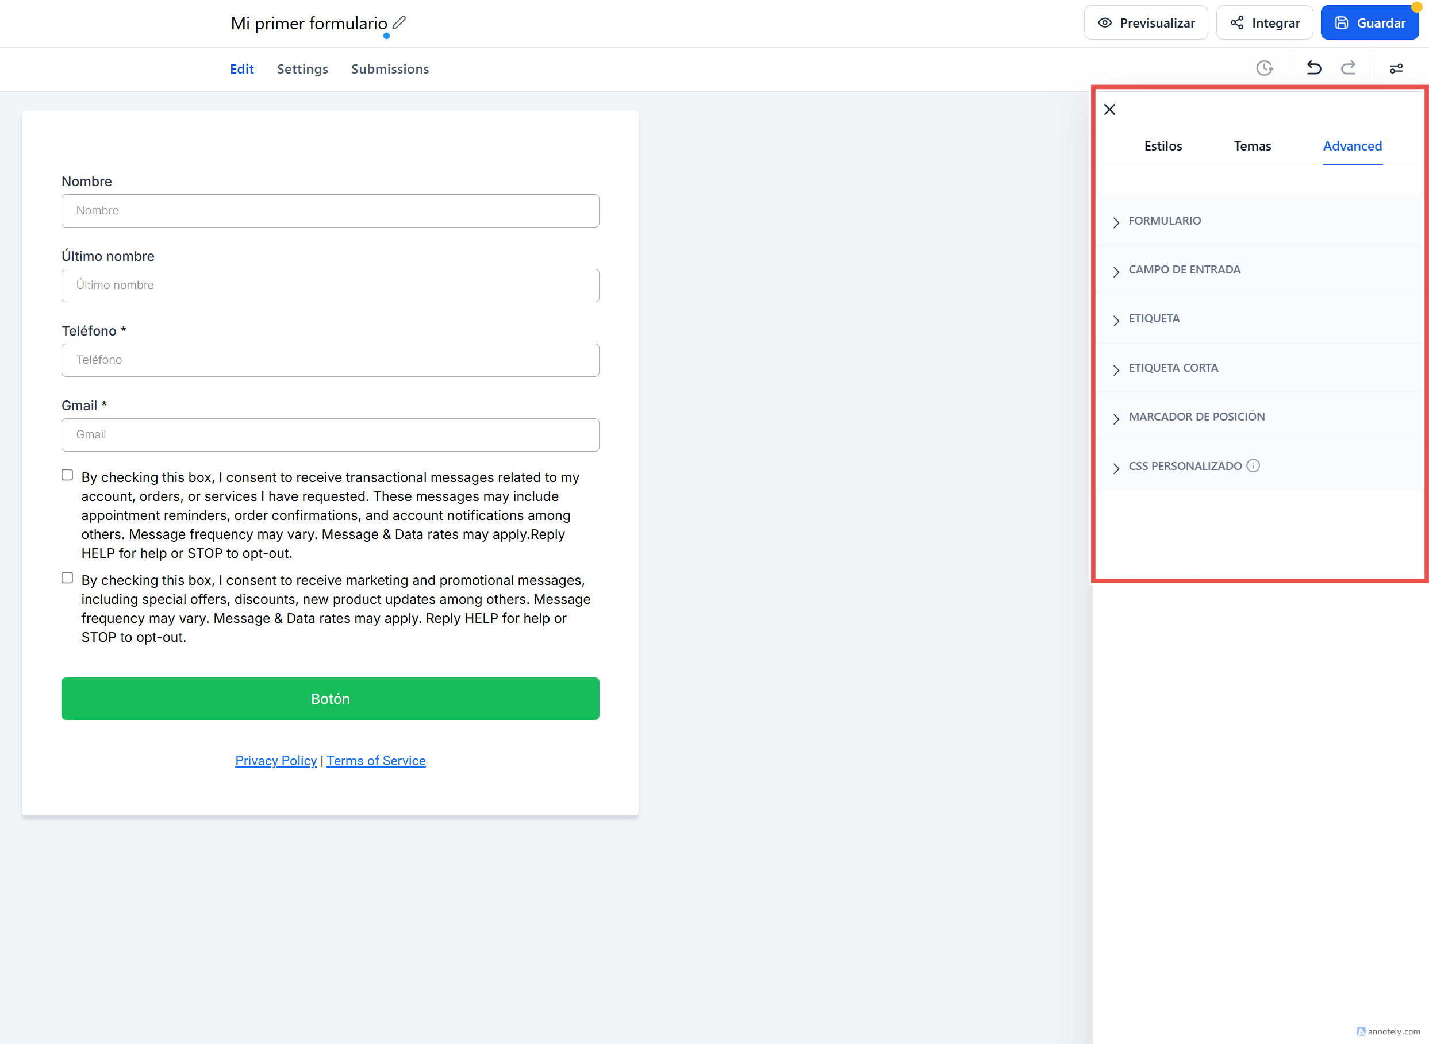
Task: Toggle the styles sliders icon
Action: click(1396, 68)
